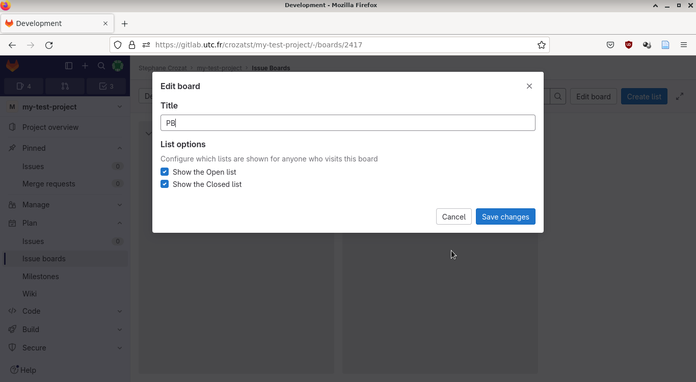Toggle the sidebar collapse icon

tap(69, 66)
